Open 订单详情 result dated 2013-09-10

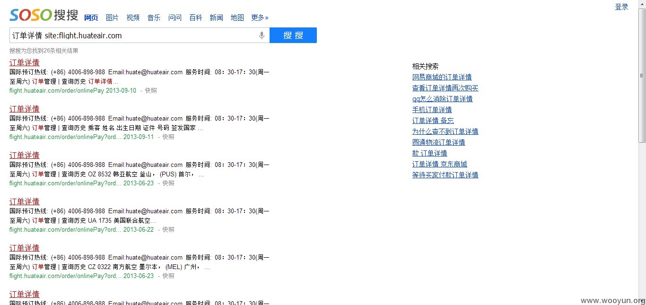(25, 62)
